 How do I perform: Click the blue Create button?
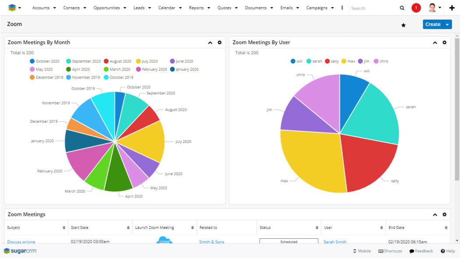click(433, 24)
